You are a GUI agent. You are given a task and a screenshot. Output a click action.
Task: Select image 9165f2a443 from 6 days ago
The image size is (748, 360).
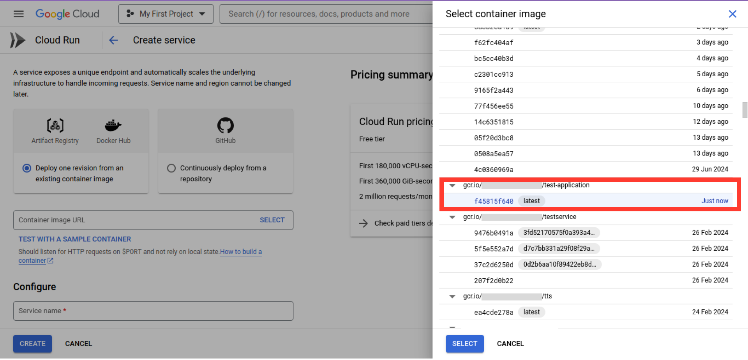point(586,90)
